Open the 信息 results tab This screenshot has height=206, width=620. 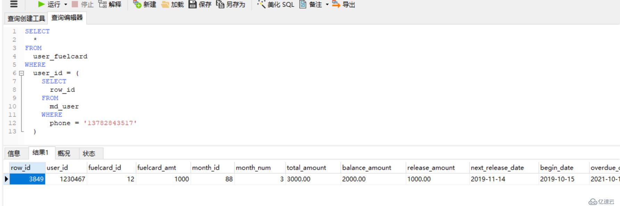coord(14,154)
